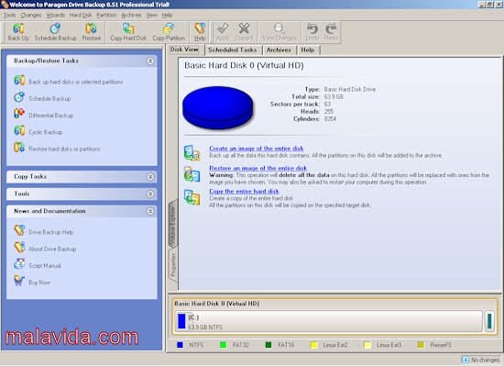Click the Script Manual icon
Image resolution: width=504 pixels, height=367 pixels.
tap(19, 264)
